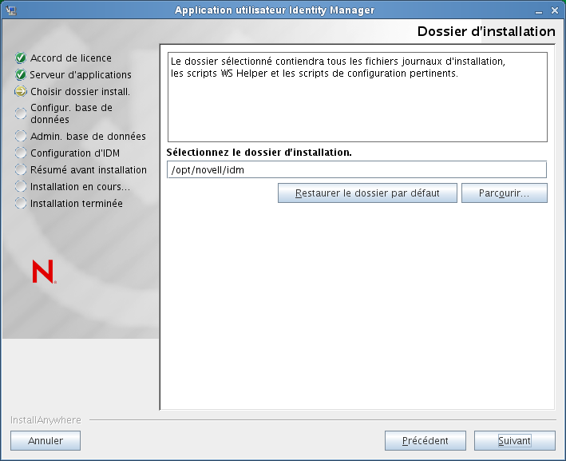This screenshot has width=566, height=461.
Task: Click the step circle beside Résumé avant installation
Action: pyautogui.click(x=21, y=169)
